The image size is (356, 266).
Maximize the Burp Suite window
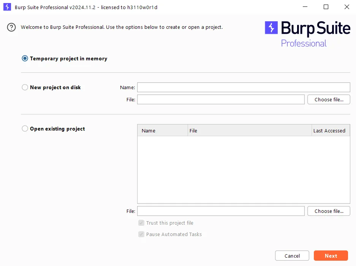pos(326,7)
